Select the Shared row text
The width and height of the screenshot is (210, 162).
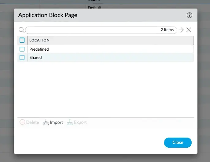36,57
